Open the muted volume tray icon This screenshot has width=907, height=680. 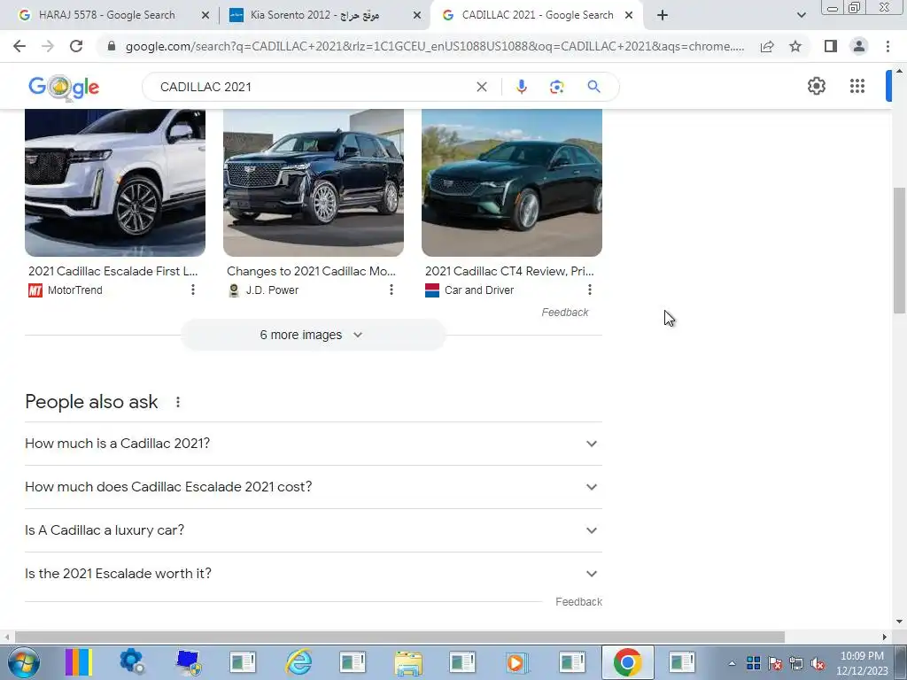(x=818, y=663)
